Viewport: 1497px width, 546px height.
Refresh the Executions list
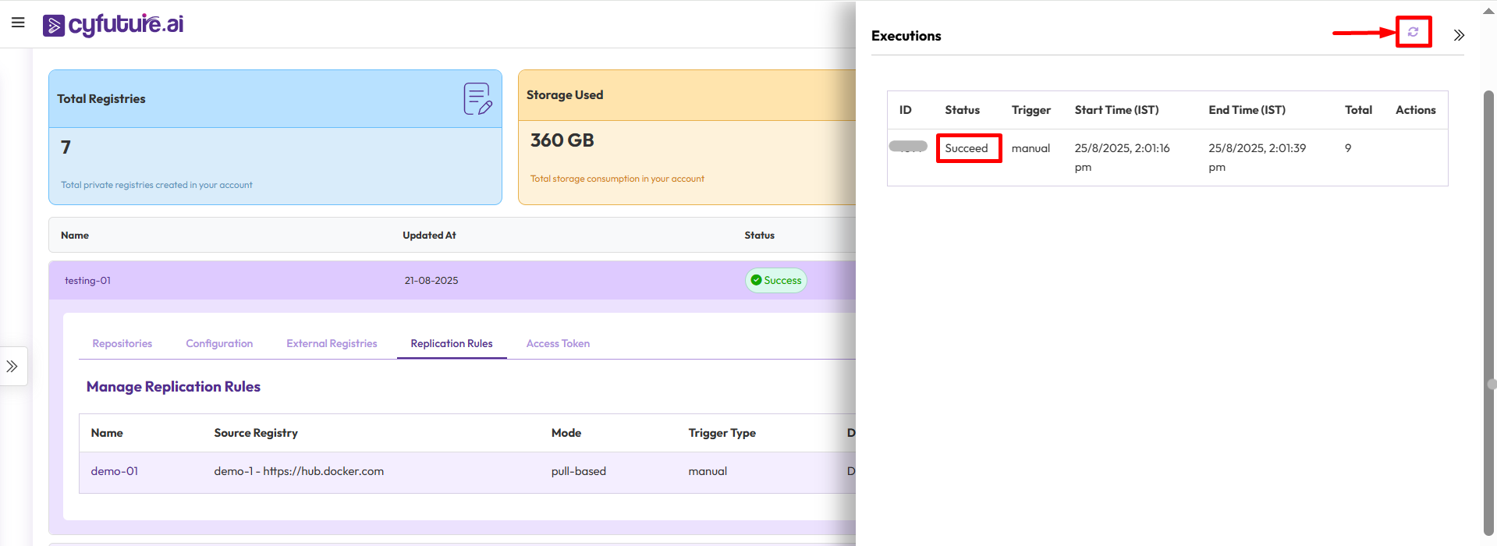point(1413,32)
